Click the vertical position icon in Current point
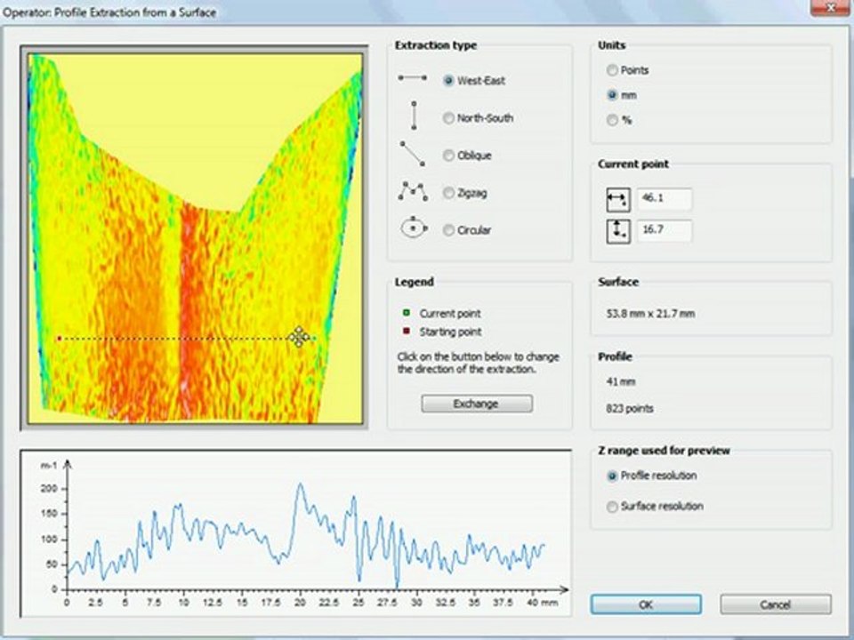Screen dimensions: 854x640 click(x=618, y=231)
